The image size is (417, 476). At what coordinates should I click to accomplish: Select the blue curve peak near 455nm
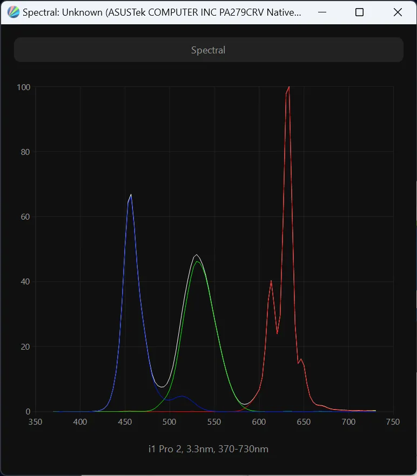(x=130, y=196)
